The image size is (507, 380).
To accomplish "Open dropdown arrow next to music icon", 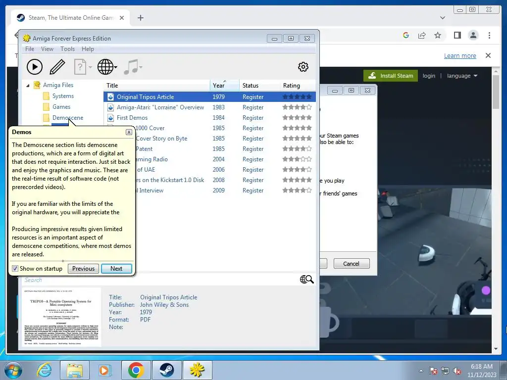I will [141, 67].
